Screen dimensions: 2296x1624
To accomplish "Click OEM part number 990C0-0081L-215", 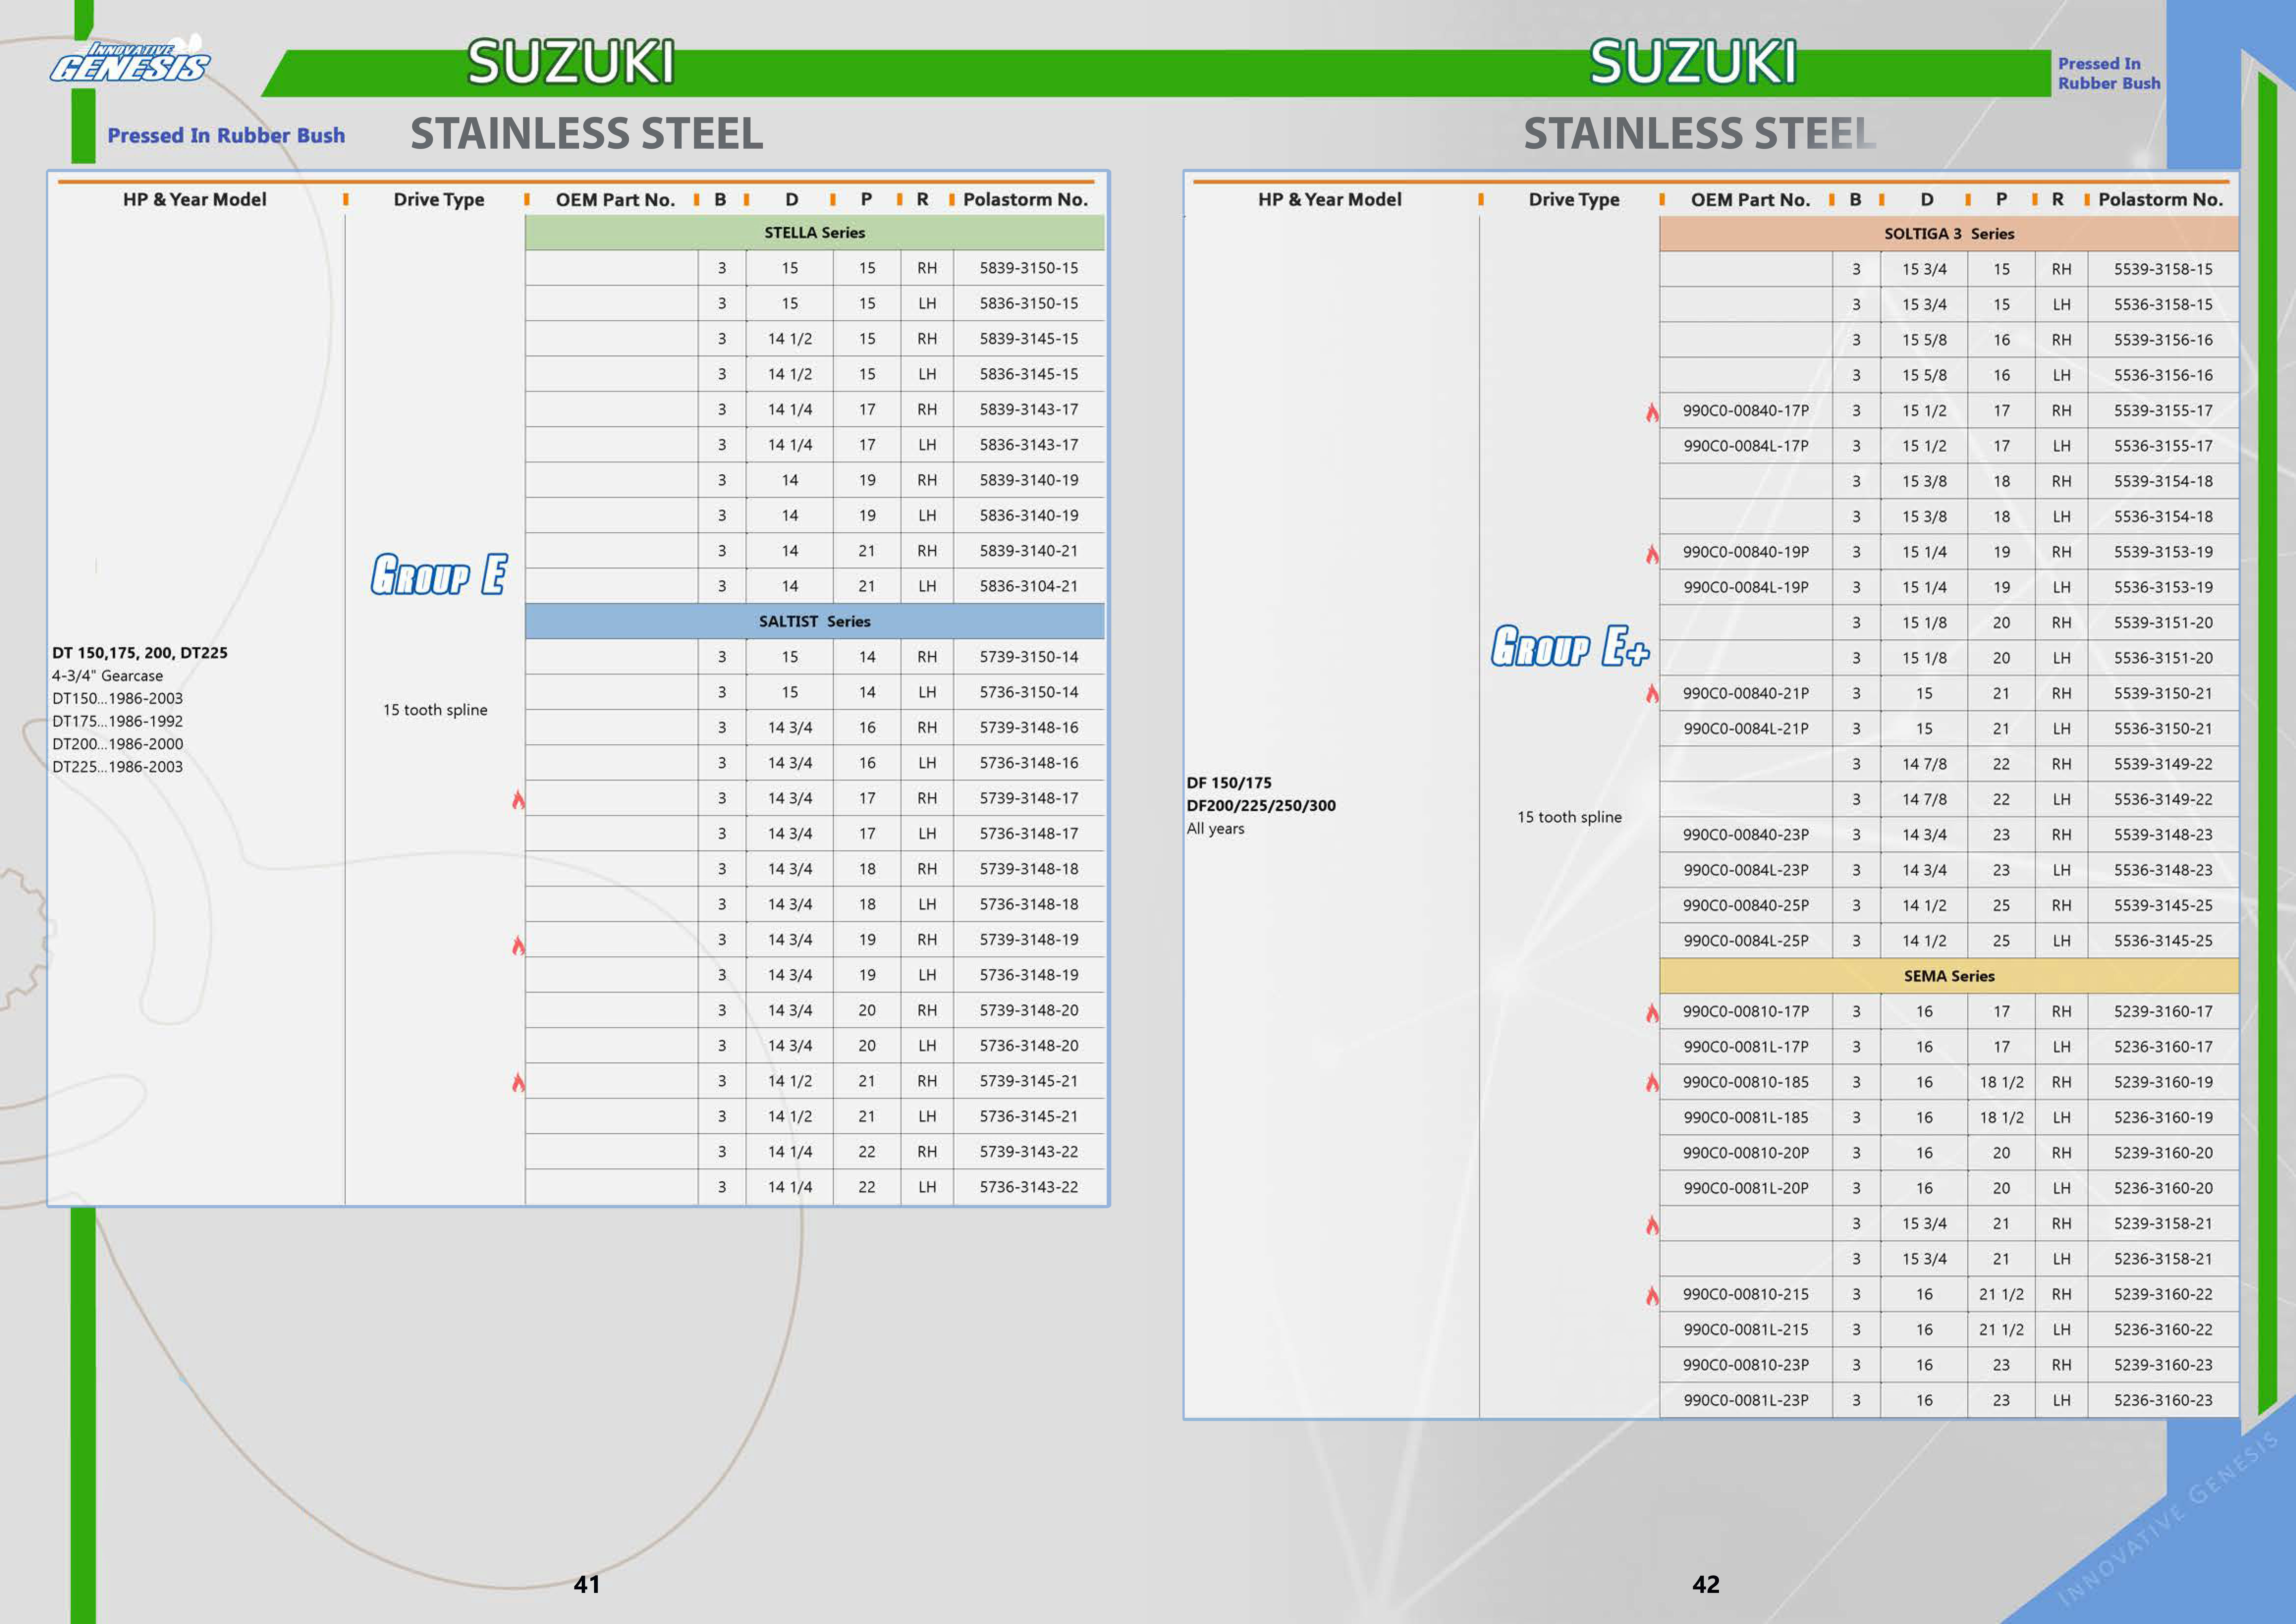I will click(1745, 1330).
